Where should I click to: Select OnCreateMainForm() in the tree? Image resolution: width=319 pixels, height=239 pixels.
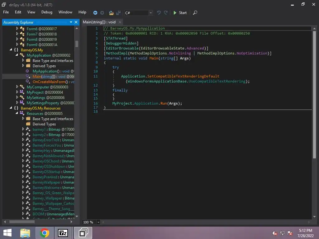[53, 82]
